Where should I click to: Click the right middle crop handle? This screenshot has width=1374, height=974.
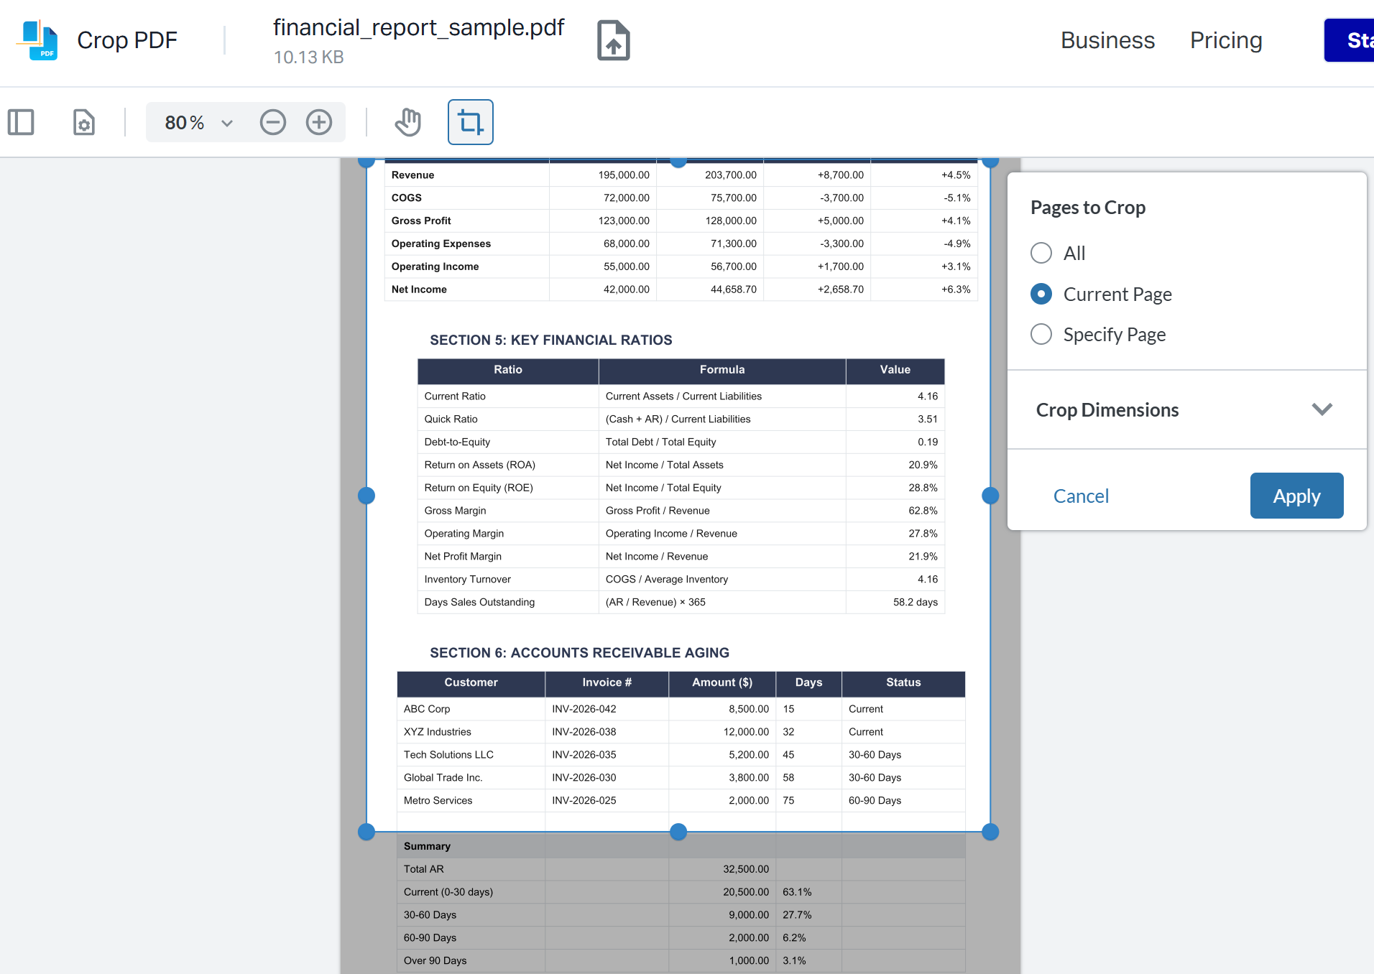pyautogui.click(x=990, y=496)
